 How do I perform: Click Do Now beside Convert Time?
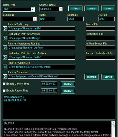[x=68, y=84]
